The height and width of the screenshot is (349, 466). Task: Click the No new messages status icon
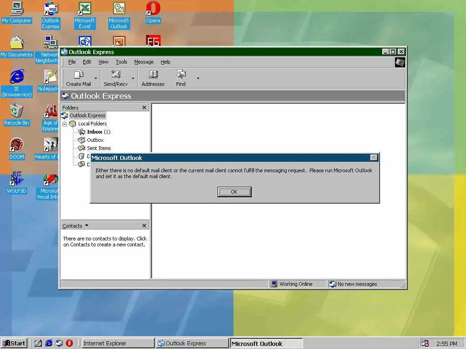click(x=333, y=284)
